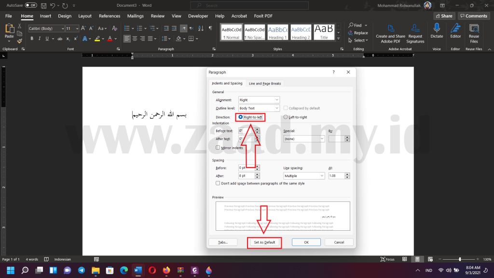Image resolution: width=494 pixels, height=278 pixels.
Task: Open Telegram from the Windows taskbar
Action: [x=81, y=270]
